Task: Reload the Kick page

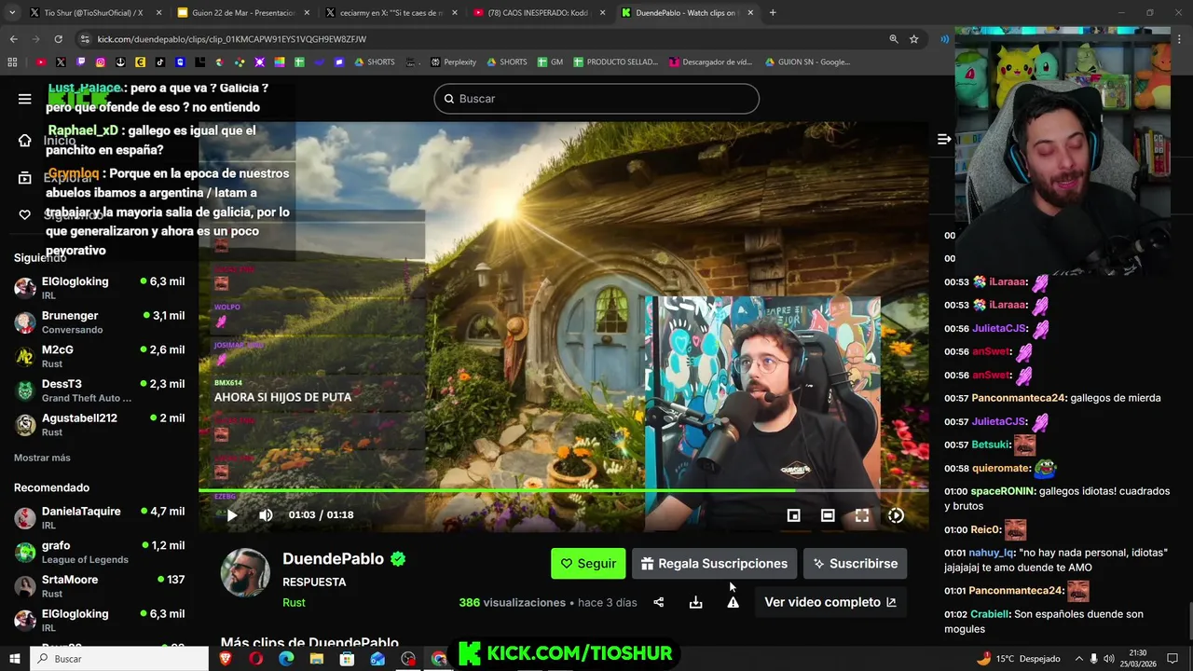Action: (x=58, y=39)
